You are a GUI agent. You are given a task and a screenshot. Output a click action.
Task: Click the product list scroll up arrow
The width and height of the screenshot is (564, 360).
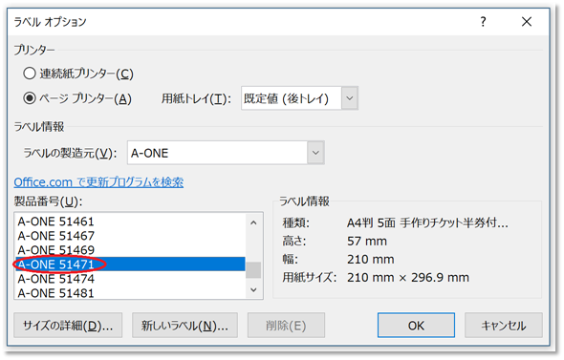[x=253, y=222]
